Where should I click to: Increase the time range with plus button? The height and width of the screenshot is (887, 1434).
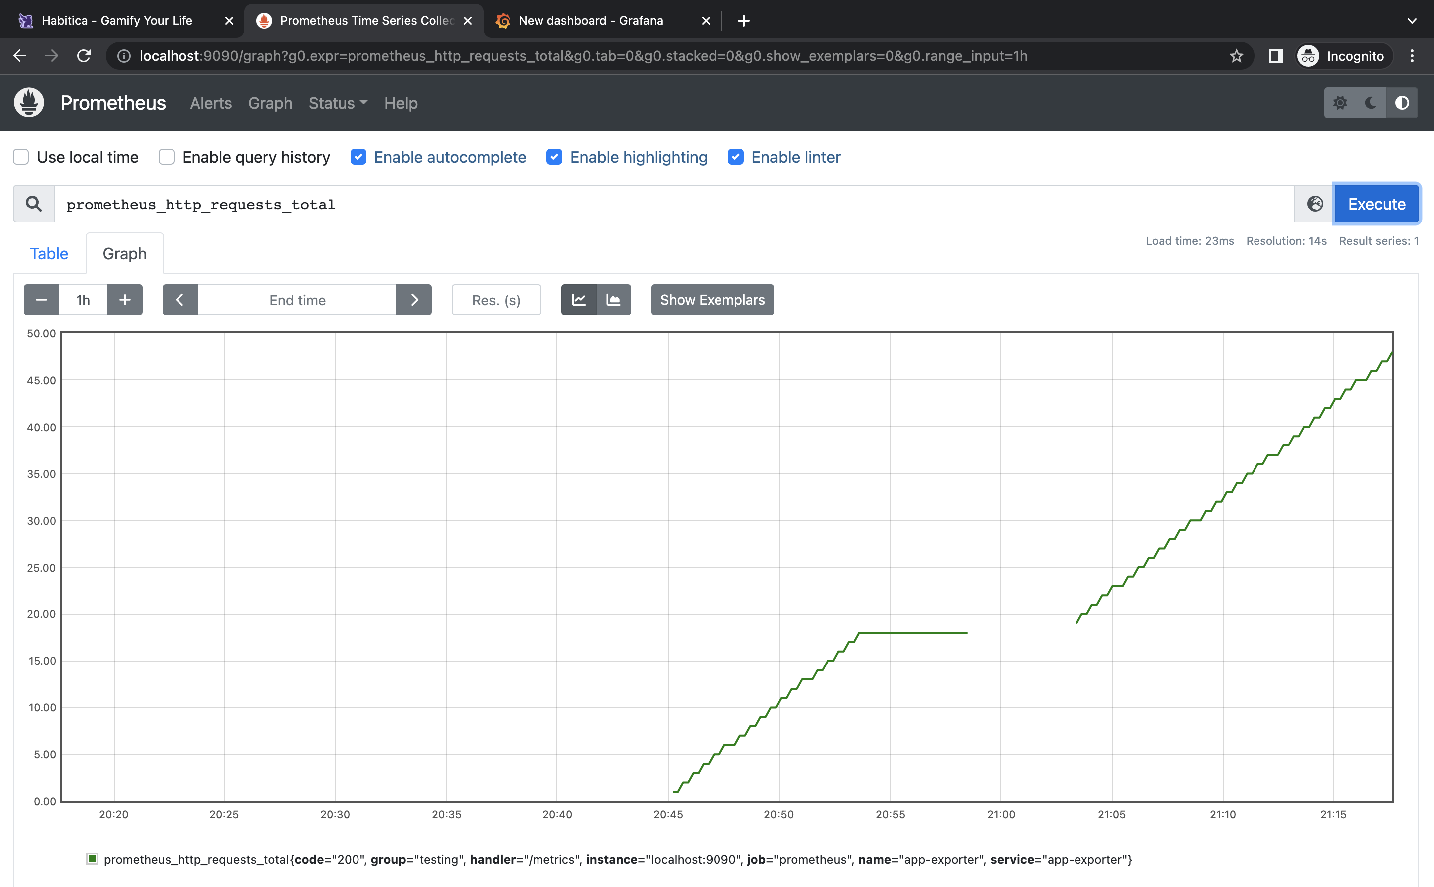[x=125, y=300]
